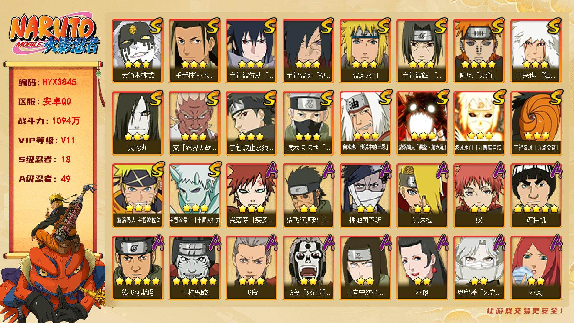Pick the 宇智波斑「五影会谈」 orange mask card
This screenshot has height=323, width=574.
[536, 123]
